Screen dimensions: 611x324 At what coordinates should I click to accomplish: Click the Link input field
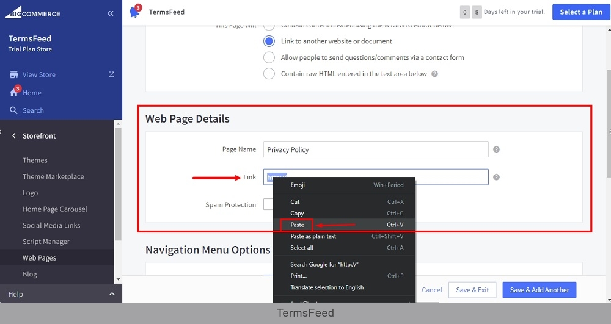click(x=376, y=177)
